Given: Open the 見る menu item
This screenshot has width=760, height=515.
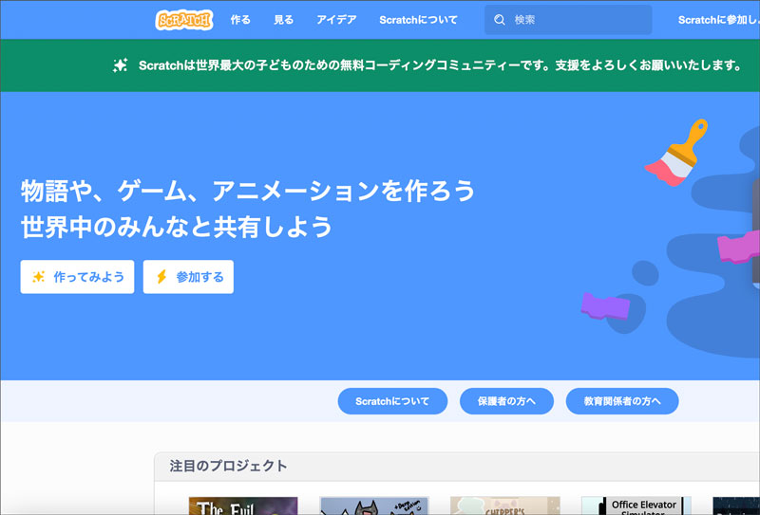Looking at the screenshot, I should coord(283,20).
